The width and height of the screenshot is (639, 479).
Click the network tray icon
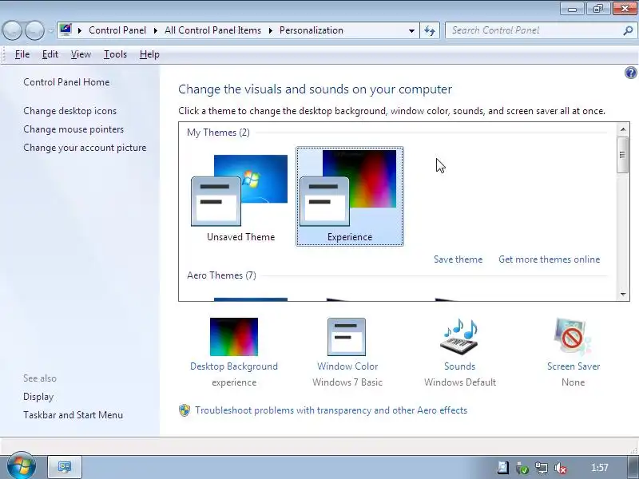[x=542, y=468]
